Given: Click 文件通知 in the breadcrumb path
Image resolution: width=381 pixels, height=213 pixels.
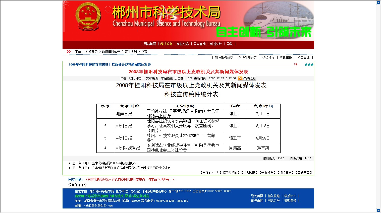Looking at the screenshot, I should [131, 51].
